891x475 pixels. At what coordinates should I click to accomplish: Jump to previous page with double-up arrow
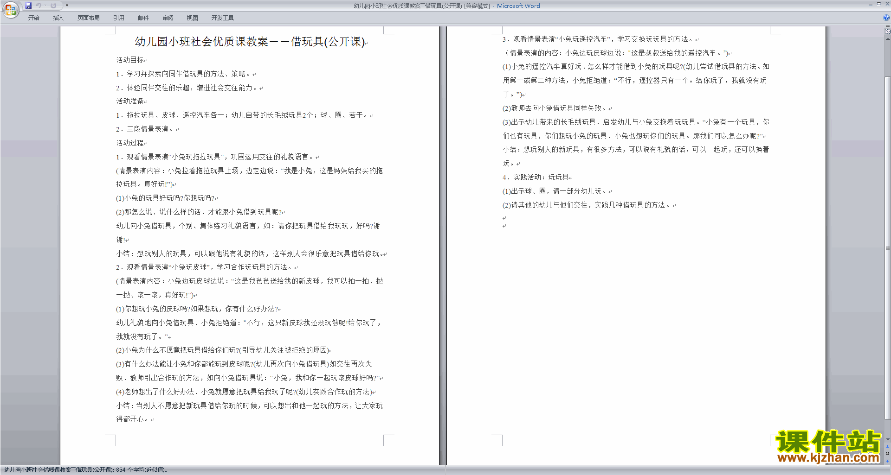tap(888, 446)
